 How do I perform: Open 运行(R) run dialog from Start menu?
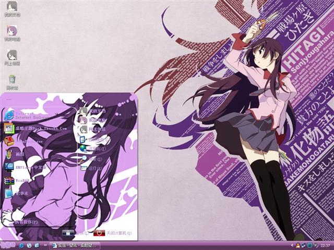click(x=91, y=168)
